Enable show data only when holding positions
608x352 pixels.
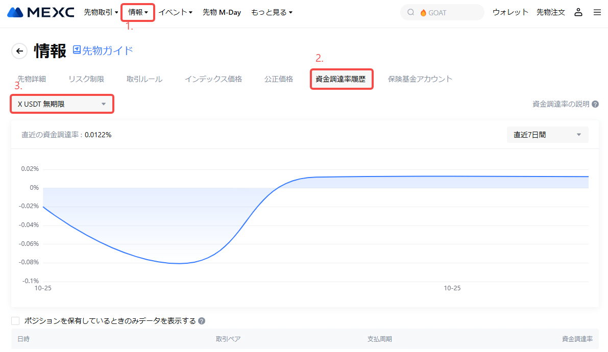[15, 321]
